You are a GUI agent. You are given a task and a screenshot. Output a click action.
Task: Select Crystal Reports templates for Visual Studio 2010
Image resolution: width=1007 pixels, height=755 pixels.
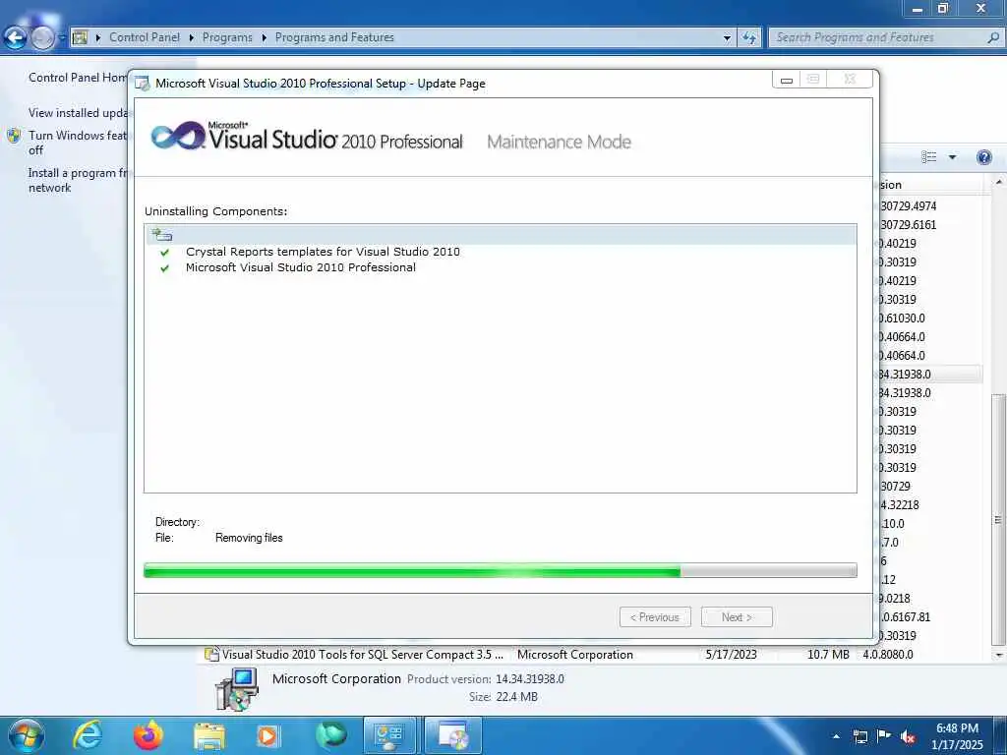pos(323,252)
